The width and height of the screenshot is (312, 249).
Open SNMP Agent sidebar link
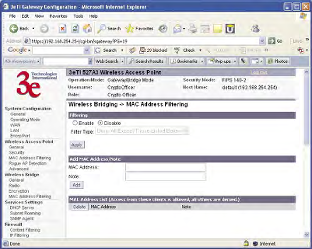click(x=22, y=219)
